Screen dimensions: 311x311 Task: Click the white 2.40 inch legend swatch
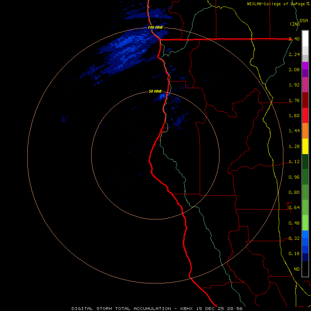305,39
